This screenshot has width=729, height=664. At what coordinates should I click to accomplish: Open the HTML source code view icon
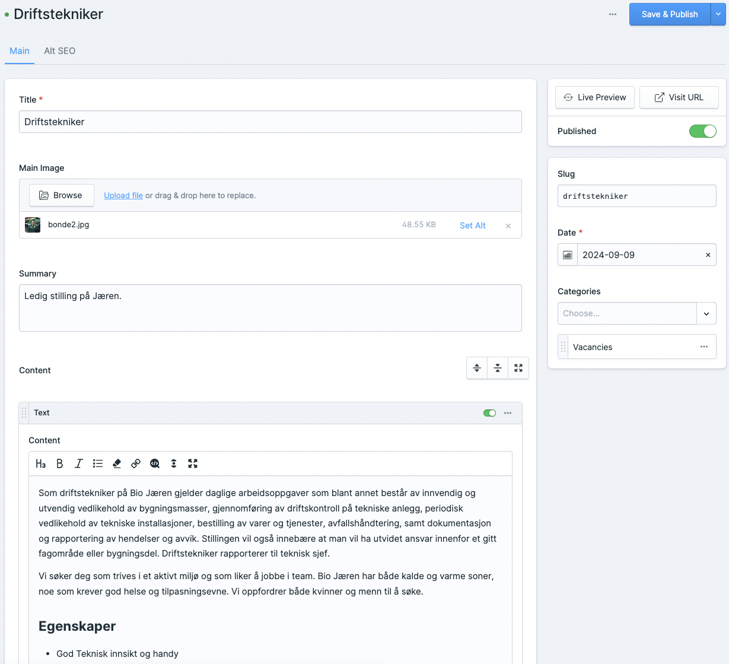[155, 464]
